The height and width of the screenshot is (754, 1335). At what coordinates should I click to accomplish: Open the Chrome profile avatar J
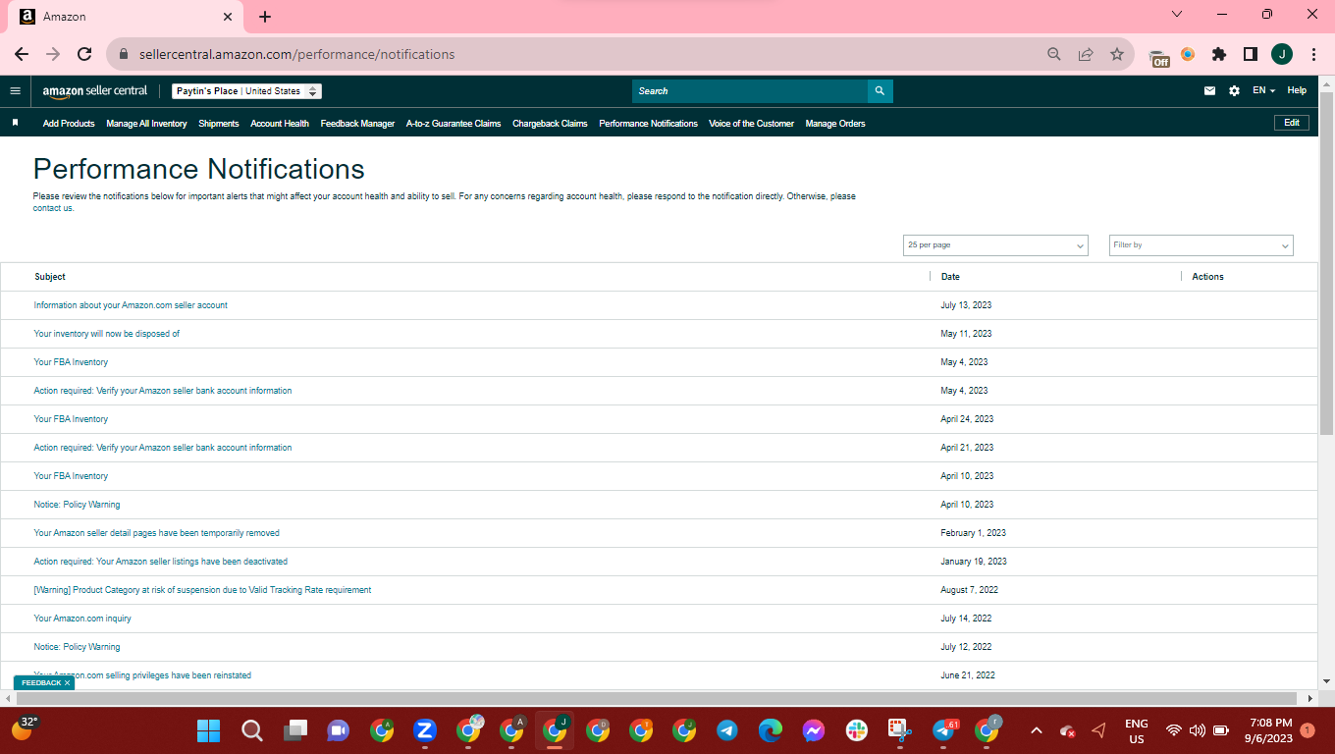(x=1282, y=55)
